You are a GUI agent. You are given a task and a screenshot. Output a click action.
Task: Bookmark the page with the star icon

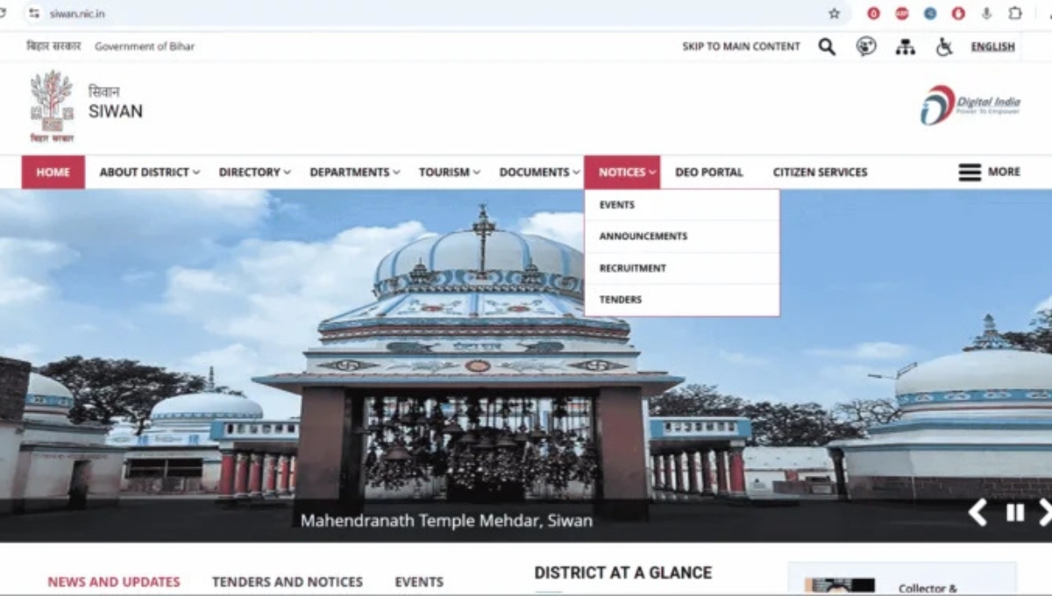834,13
